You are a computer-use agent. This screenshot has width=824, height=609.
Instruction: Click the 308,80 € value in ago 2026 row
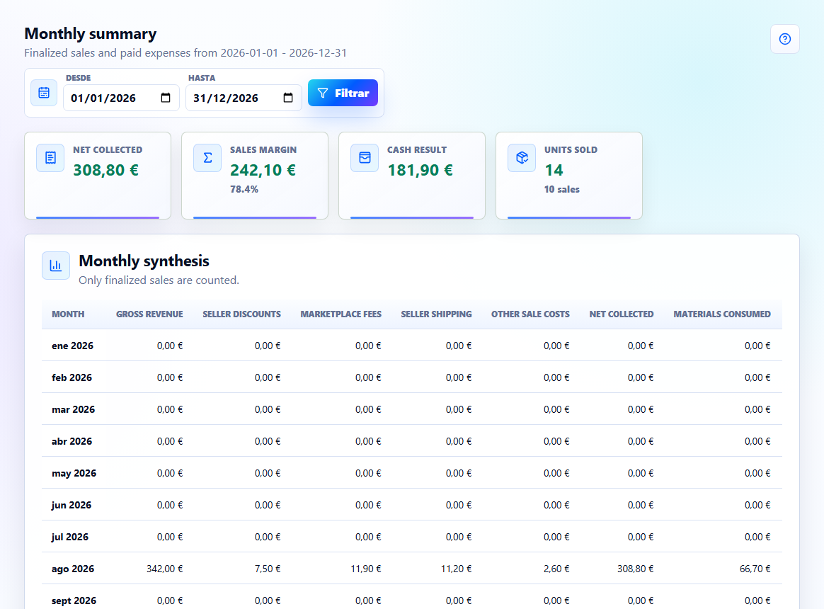click(635, 569)
